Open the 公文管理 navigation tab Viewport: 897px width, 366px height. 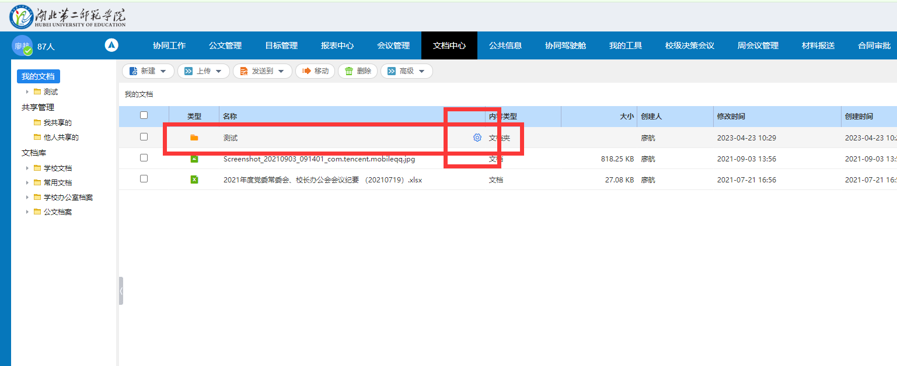225,45
